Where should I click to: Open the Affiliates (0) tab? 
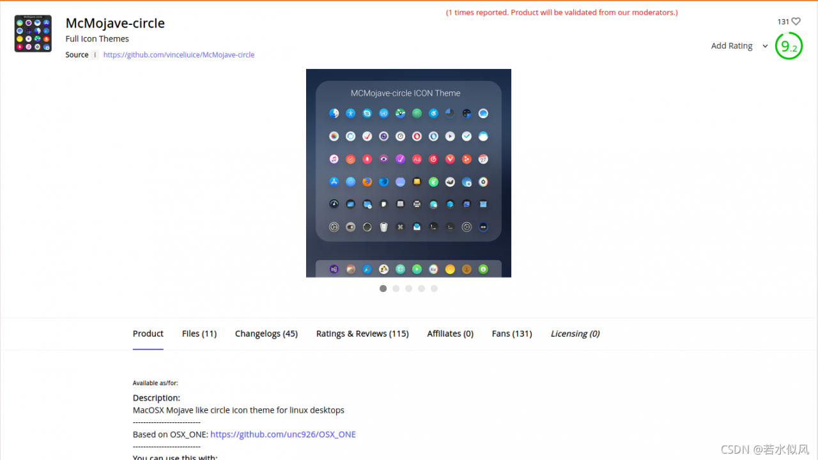tap(451, 333)
